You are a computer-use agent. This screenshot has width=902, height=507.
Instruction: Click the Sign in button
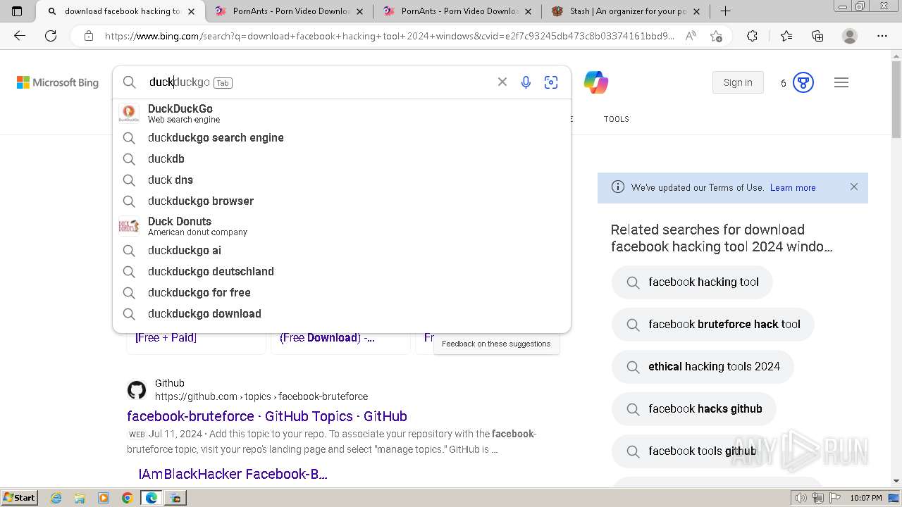(738, 82)
